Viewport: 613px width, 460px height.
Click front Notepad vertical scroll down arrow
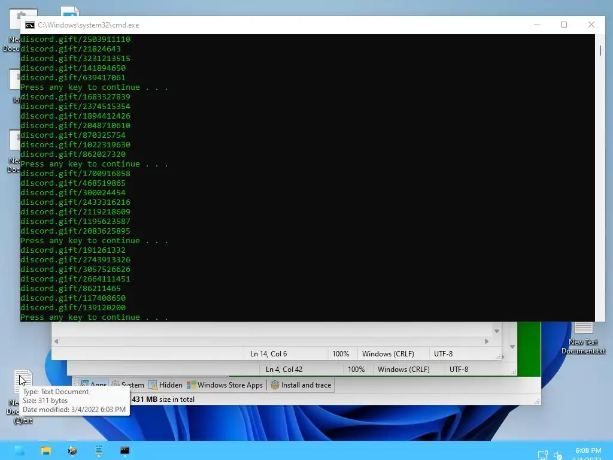point(496,331)
